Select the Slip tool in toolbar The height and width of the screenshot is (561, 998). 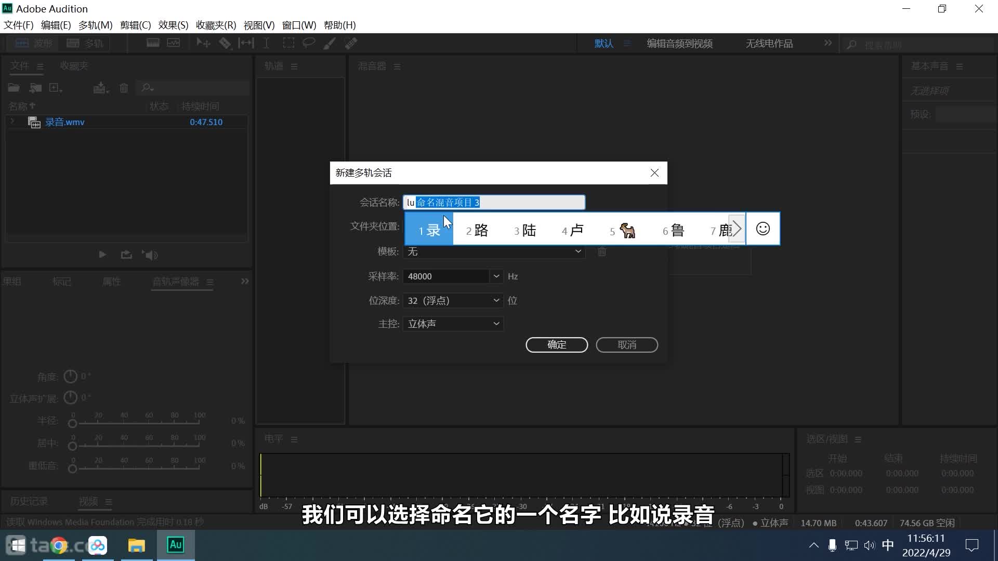(x=246, y=43)
